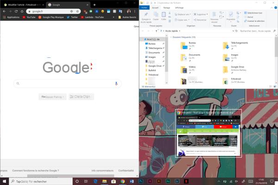Open the Fichier menu in File Explorer

(144, 7)
